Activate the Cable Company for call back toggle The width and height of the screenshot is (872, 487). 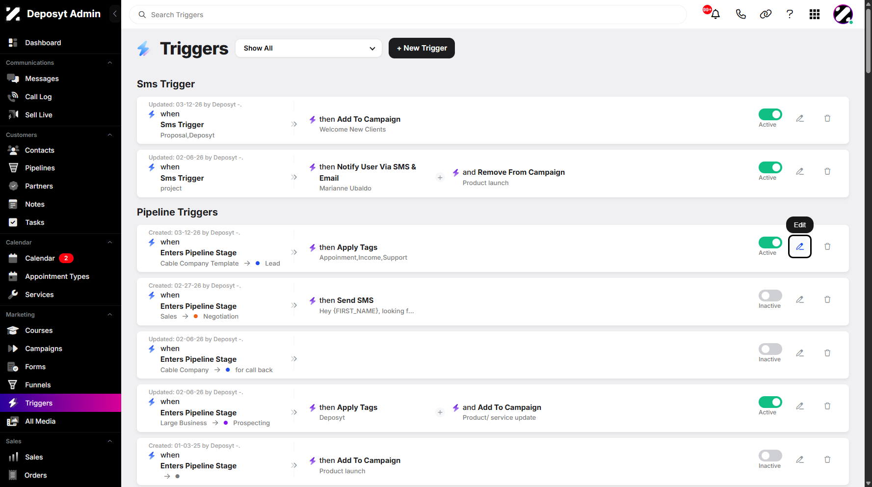click(770, 349)
